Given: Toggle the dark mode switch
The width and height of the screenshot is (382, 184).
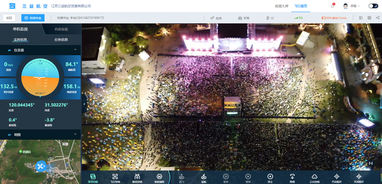Looking at the screenshot, I should [x=373, y=6].
